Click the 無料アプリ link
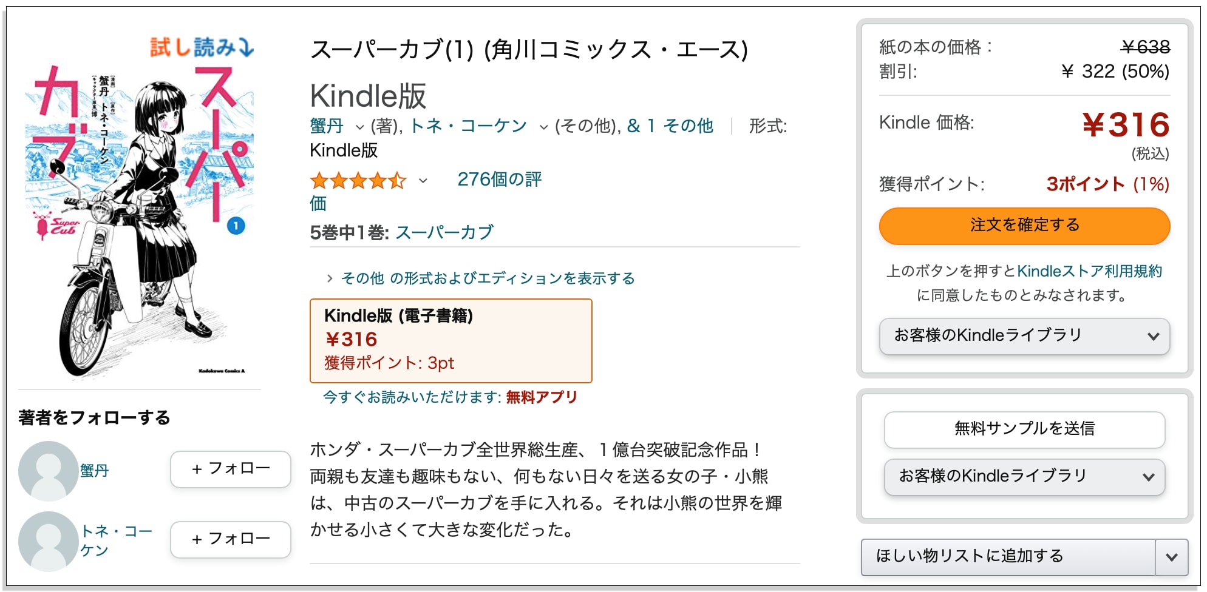Screen dimensions: 1207x592 542,397
